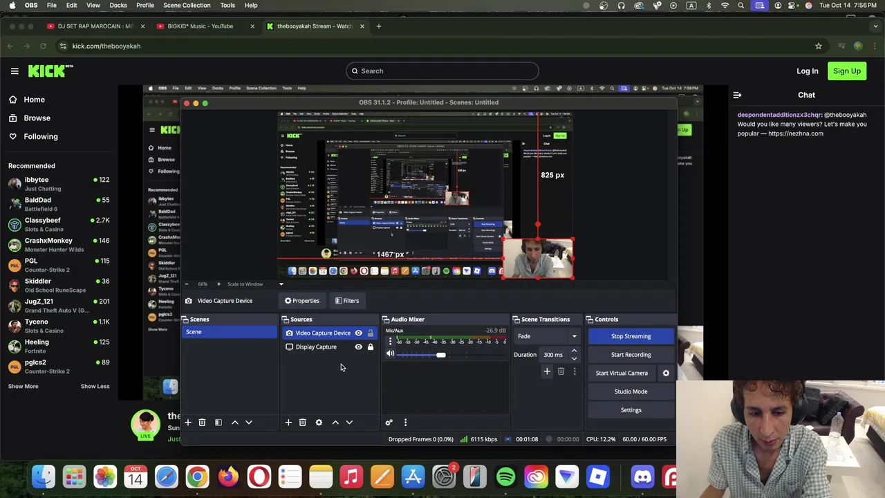Select Scene in Scenes list
The height and width of the screenshot is (498, 885).
coord(229,332)
